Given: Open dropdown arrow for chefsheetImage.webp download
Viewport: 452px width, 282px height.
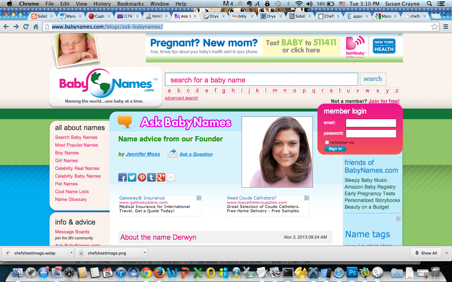Looking at the screenshot, I should point(71,253).
